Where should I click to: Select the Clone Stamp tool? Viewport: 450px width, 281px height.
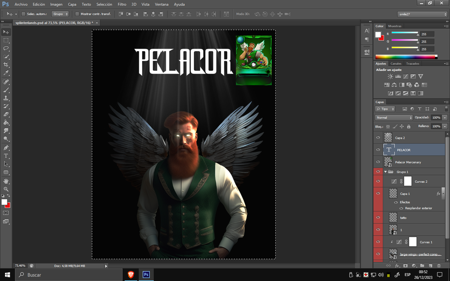(6, 98)
